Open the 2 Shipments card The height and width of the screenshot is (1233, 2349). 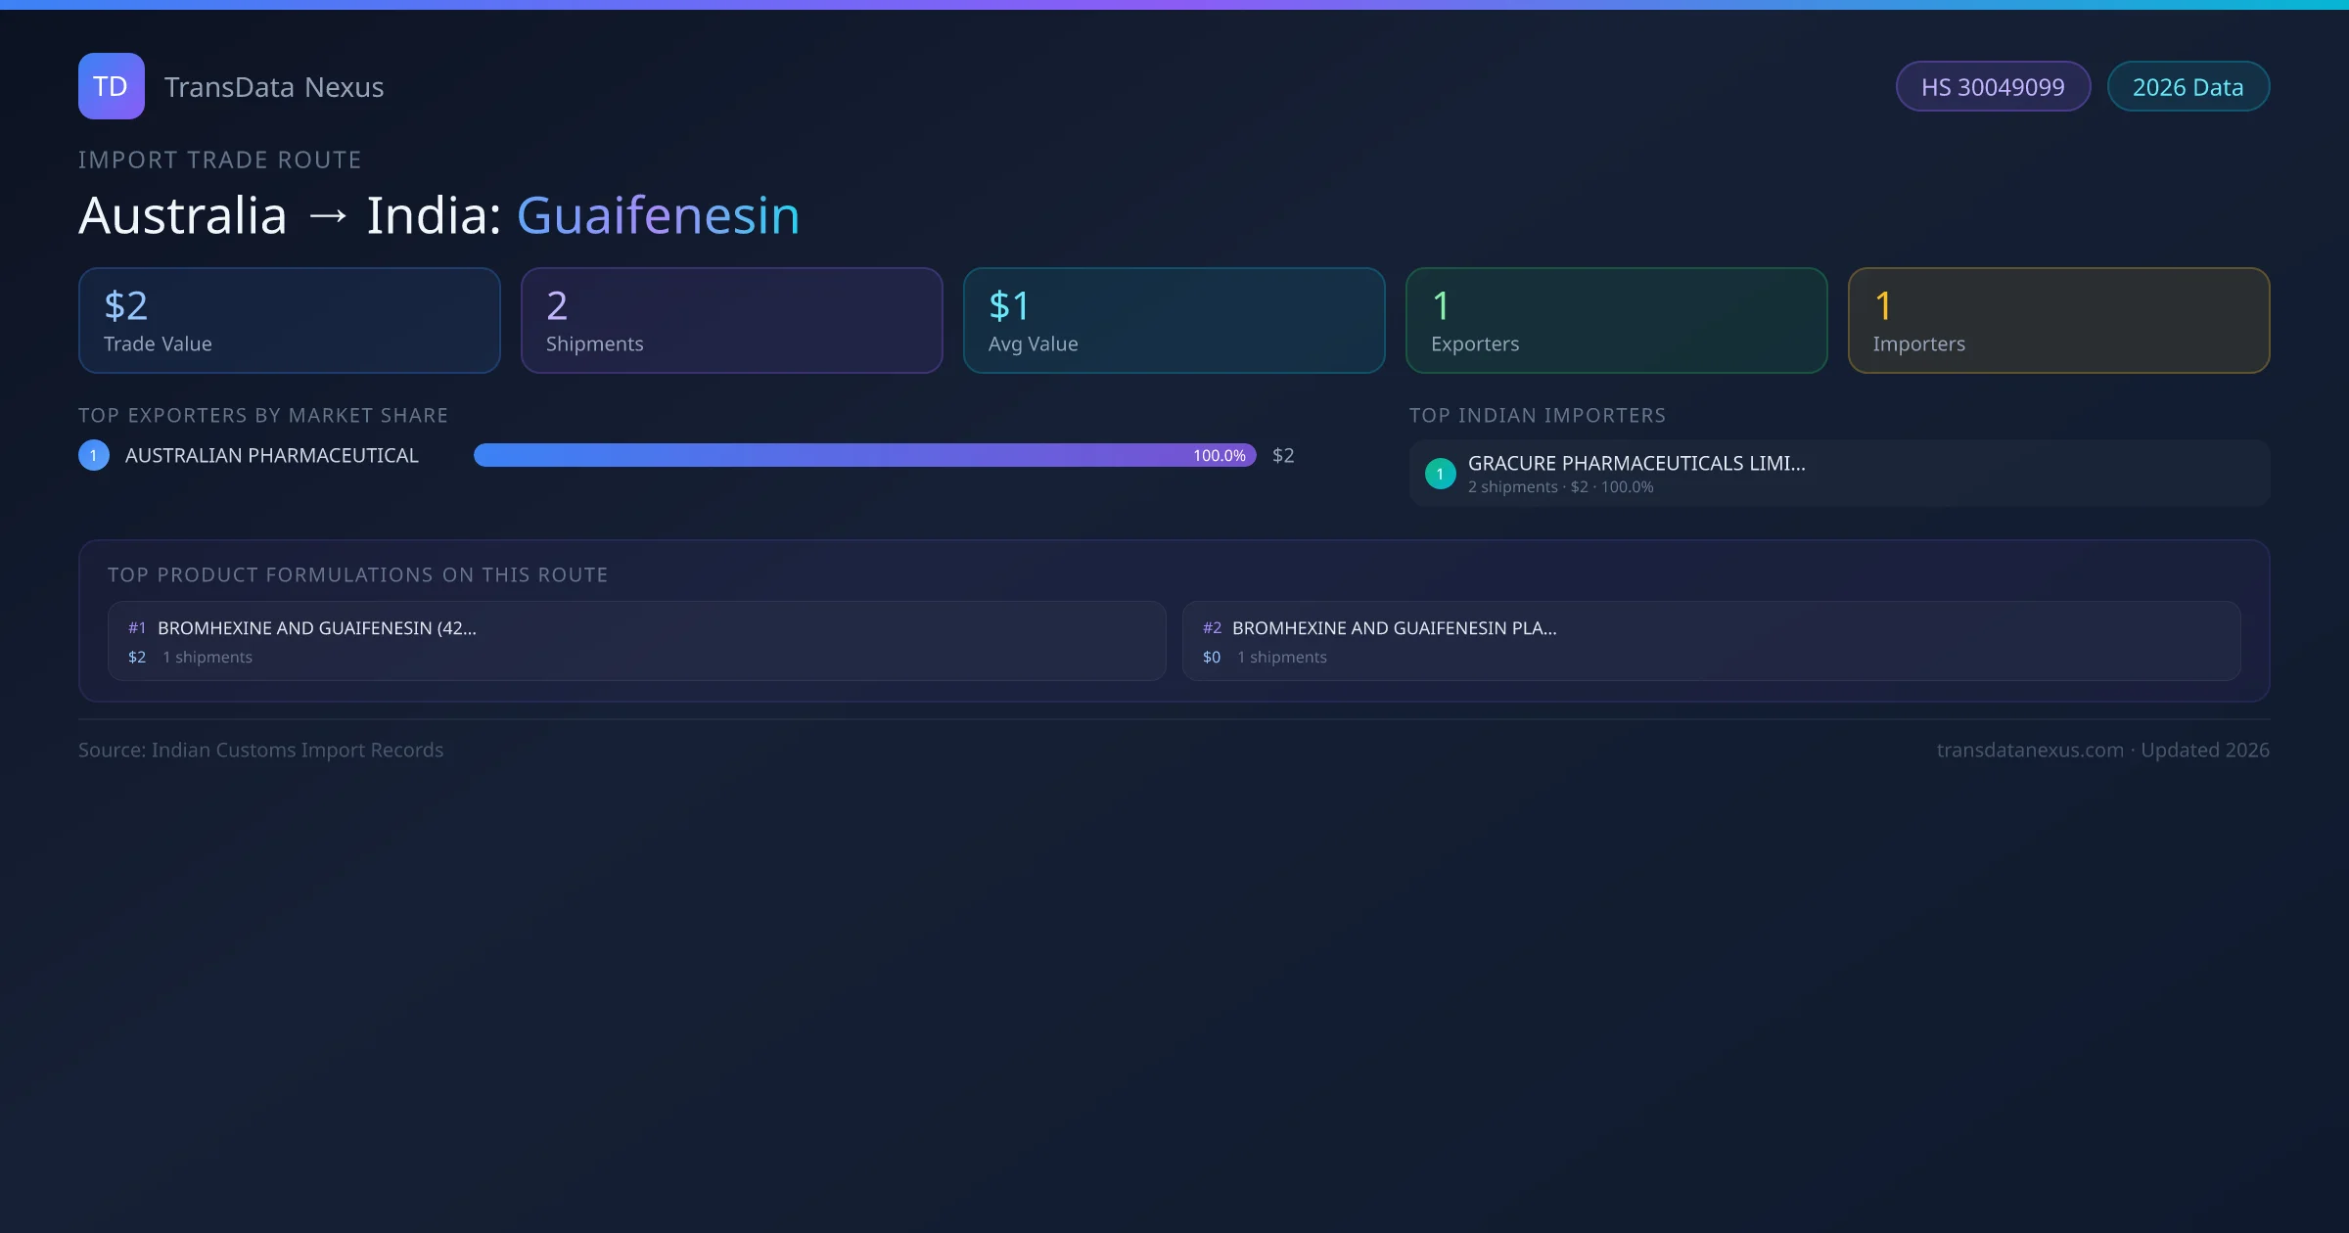[731, 321]
